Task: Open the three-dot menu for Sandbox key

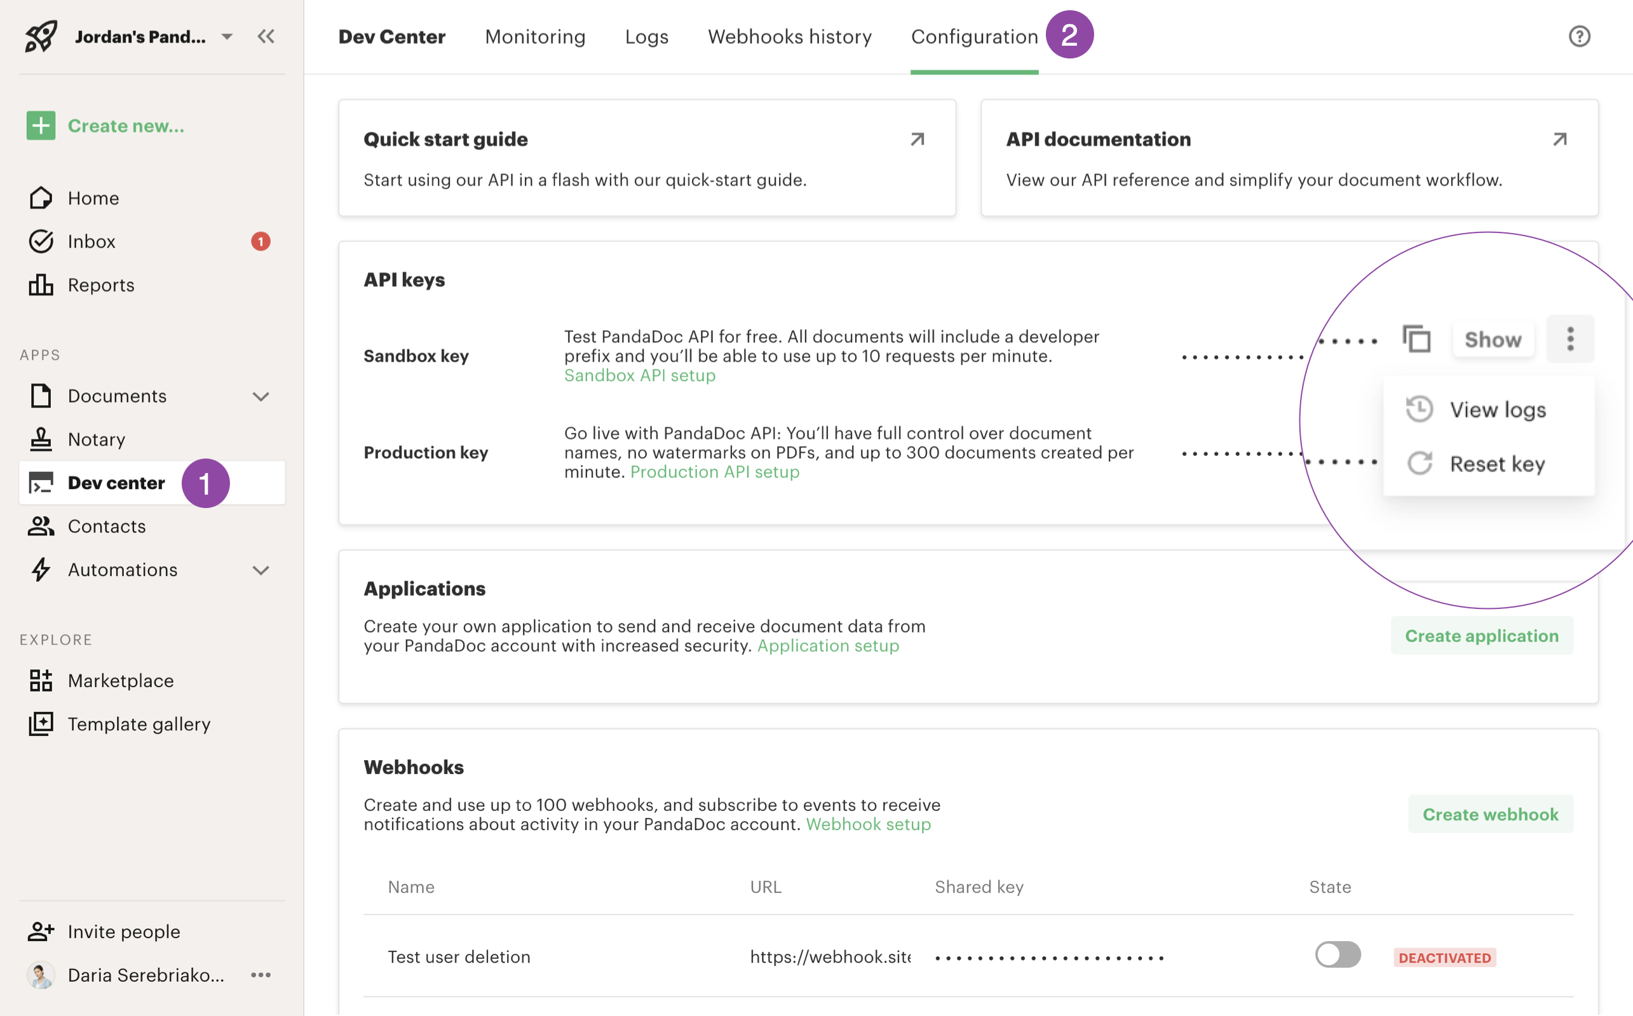Action: tap(1570, 339)
